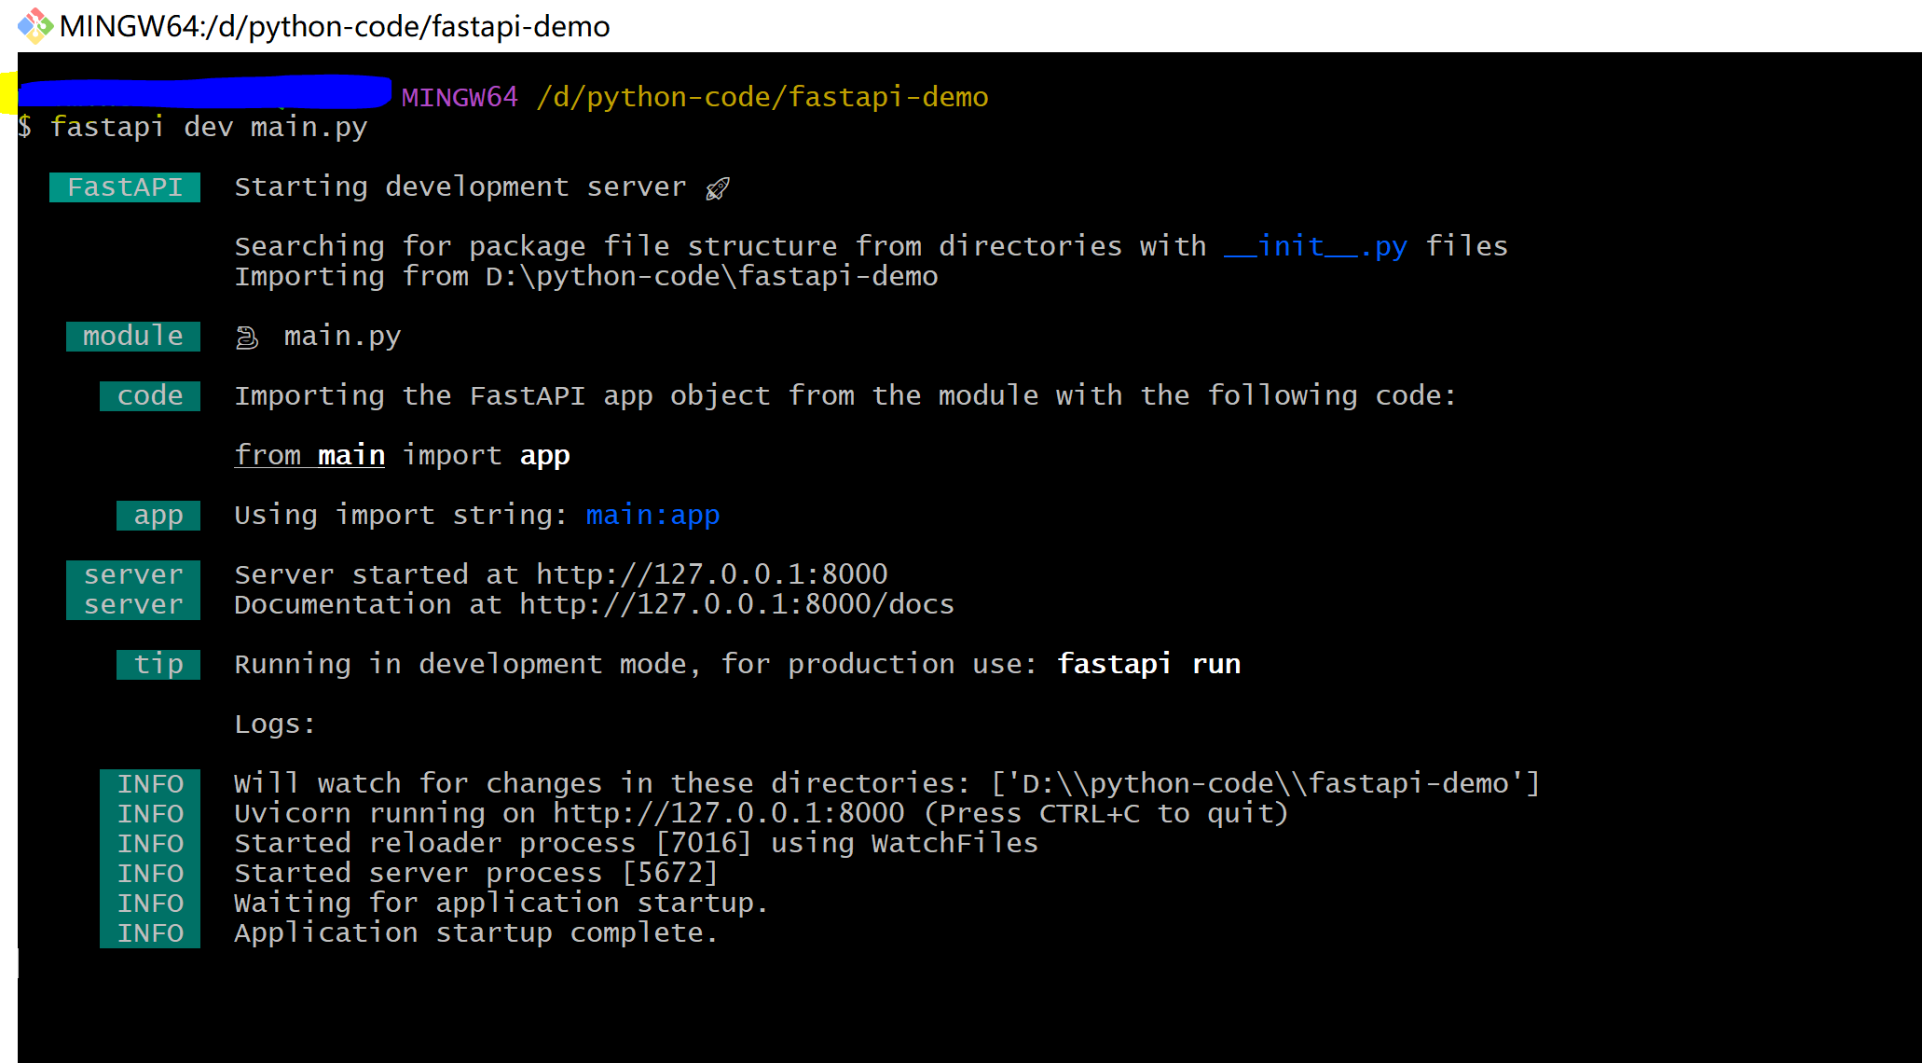The image size is (1922, 1063).
Task: Click the first green INFO log badge
Action: point(150,783)
